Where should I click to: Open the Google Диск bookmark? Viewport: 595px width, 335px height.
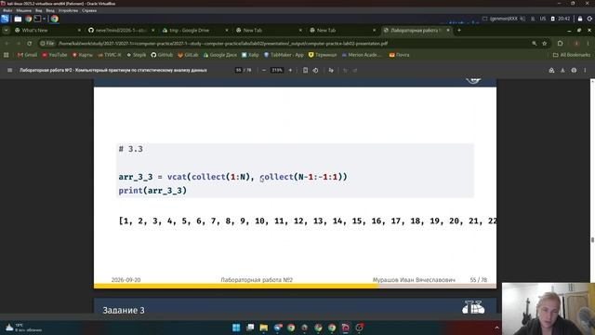point(220,55)
